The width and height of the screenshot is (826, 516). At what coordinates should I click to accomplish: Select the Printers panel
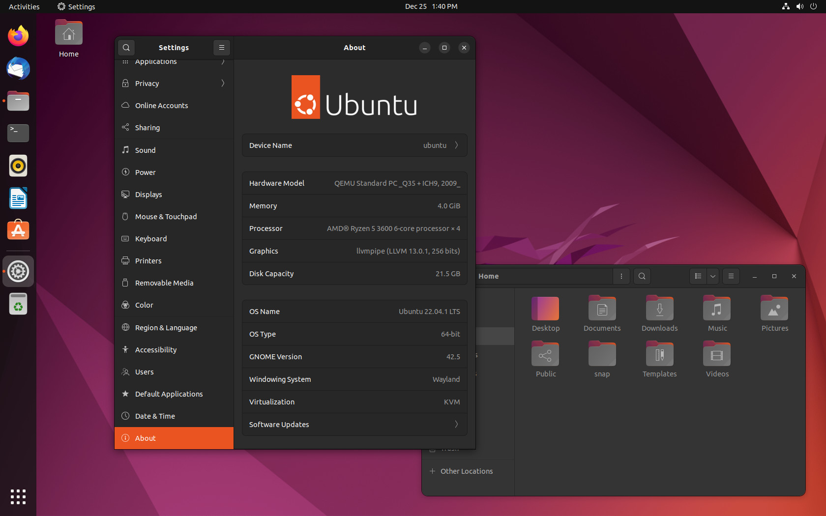coord(174,261)
